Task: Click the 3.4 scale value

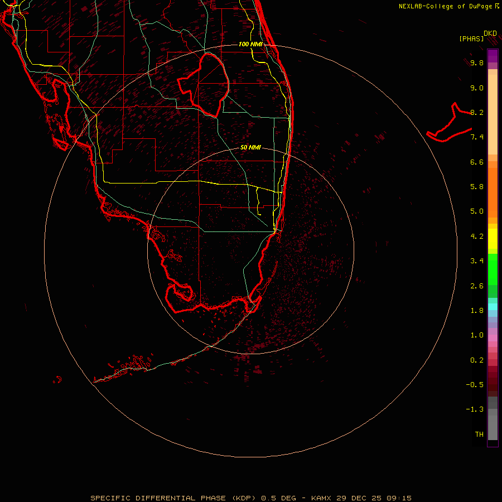Action: 477,261
